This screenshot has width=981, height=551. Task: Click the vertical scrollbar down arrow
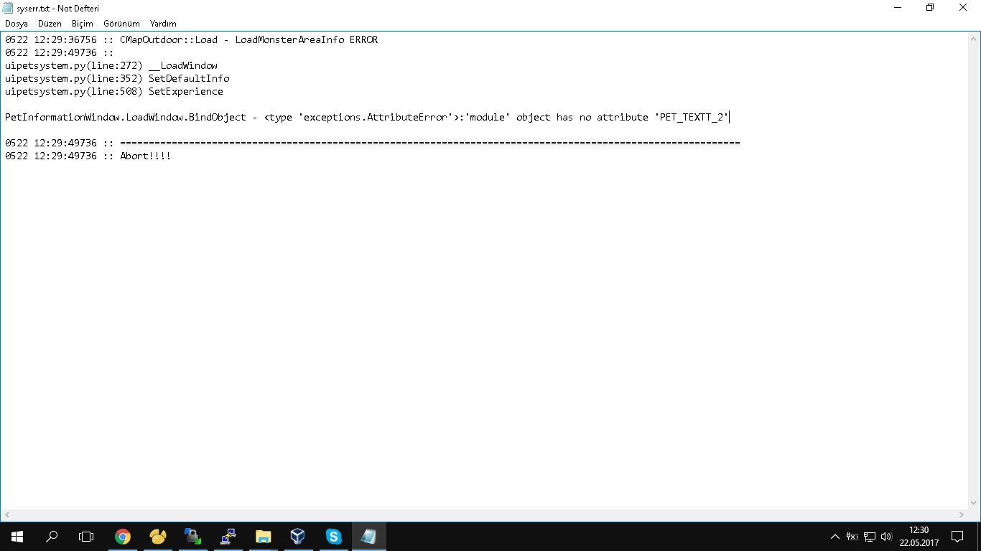pos(975,503)
